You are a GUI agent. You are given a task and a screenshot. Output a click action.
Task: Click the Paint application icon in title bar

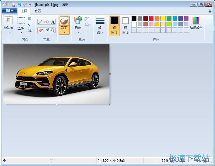5,5
